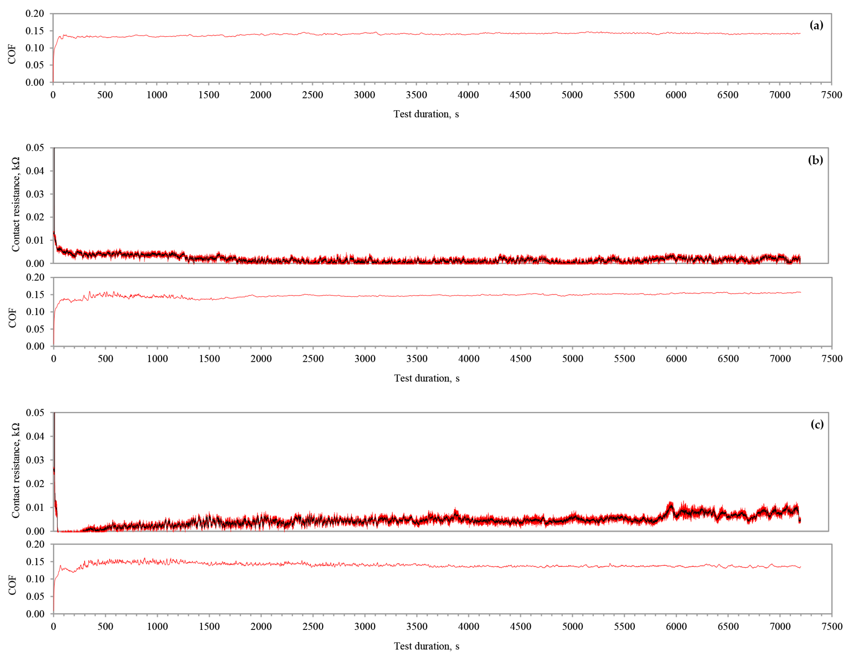Image resolution: width=849 pixels, height=660 pixels.
Task: Click the 'Test duration, s' title under panel (c)
Action: point(427,646)
